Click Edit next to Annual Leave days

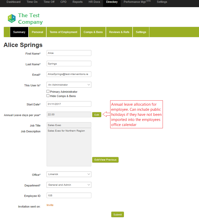pos(97,115)
